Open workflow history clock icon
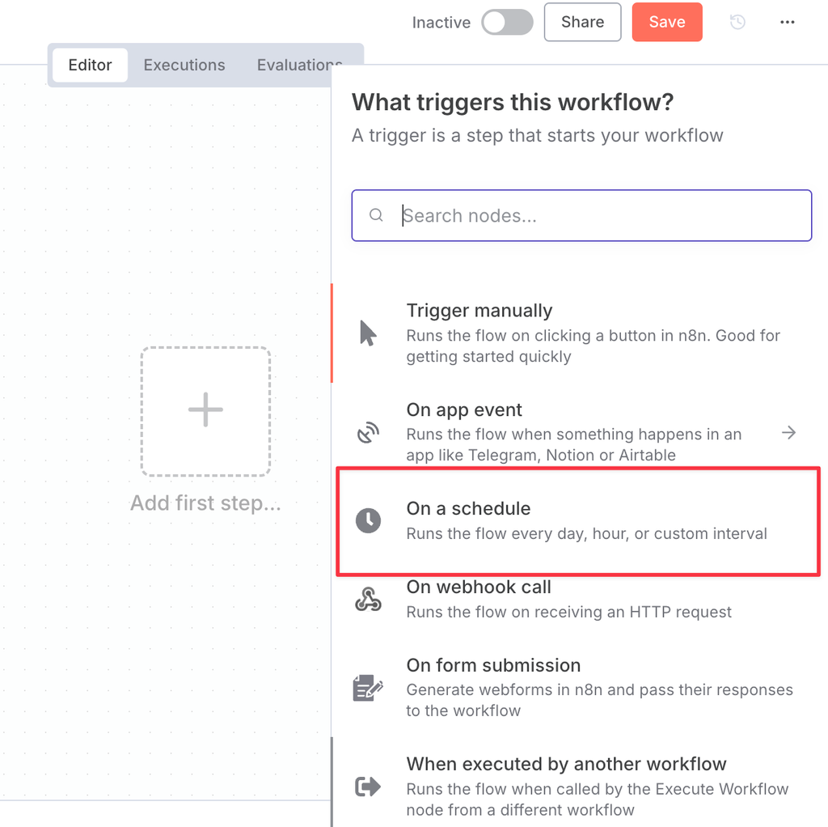Image resolution: width=828 pixels, height=827 pixels. pos(737,22)
